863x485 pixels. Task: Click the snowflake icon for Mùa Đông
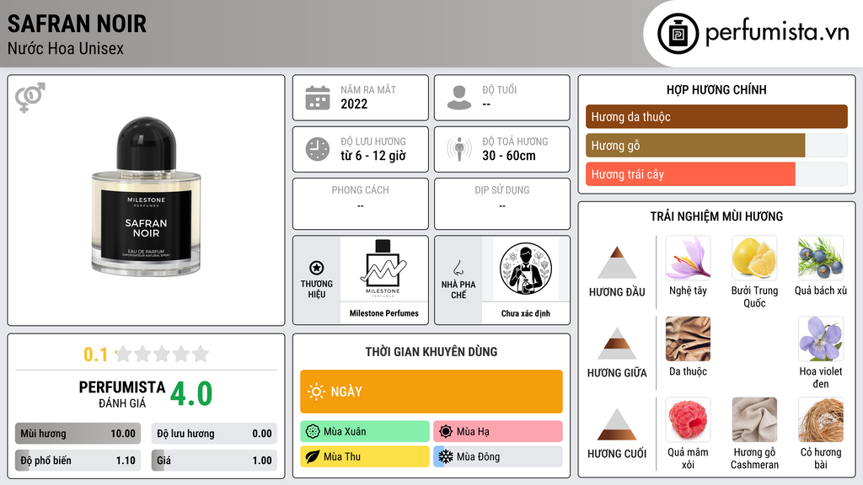[446, 456]
